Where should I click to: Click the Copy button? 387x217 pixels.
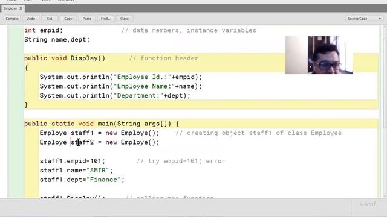click(x=68, y=19)
